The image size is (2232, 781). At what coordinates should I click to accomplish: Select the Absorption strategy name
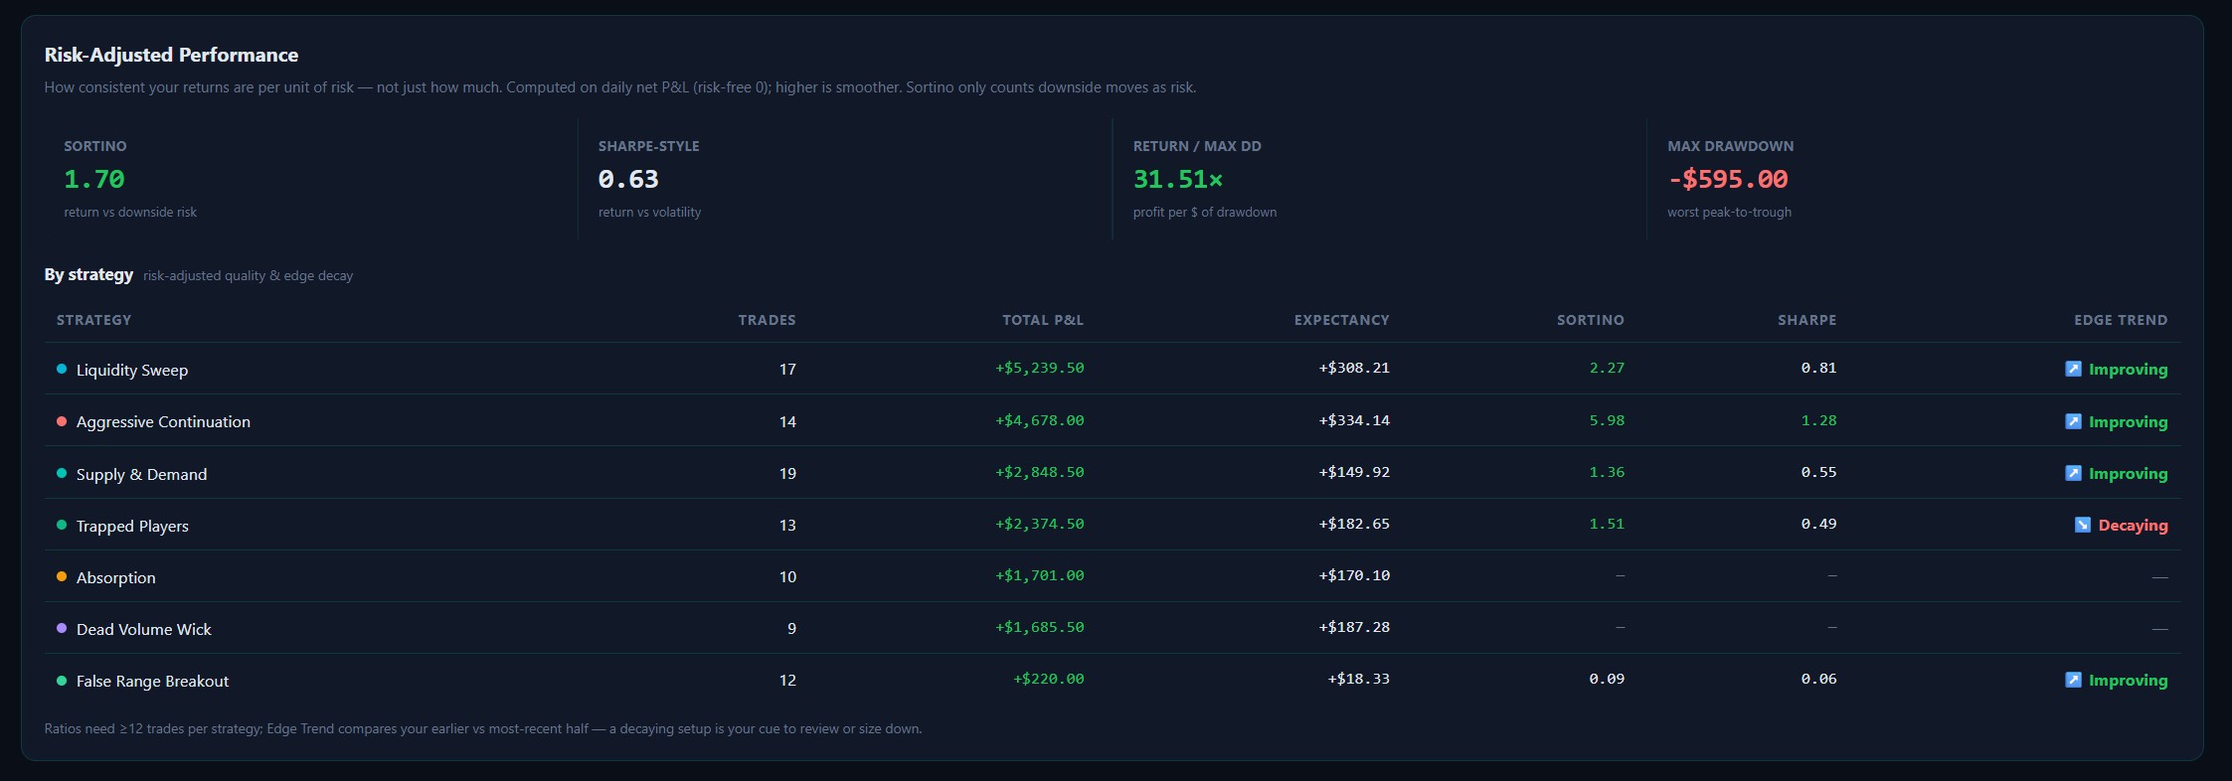tap(116, 577)
